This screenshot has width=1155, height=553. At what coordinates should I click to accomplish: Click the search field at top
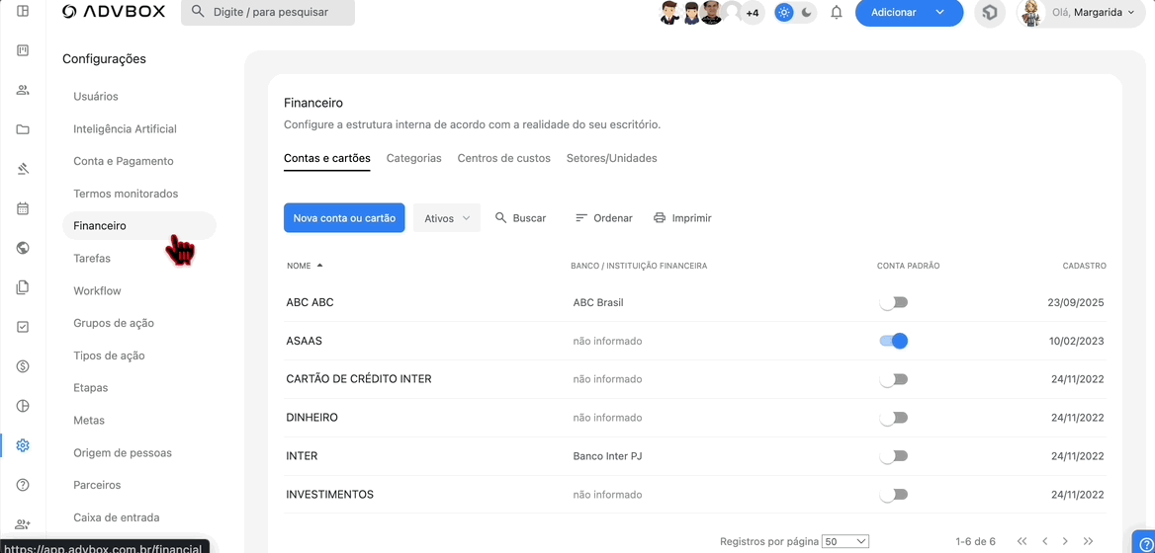coord(268,13)
